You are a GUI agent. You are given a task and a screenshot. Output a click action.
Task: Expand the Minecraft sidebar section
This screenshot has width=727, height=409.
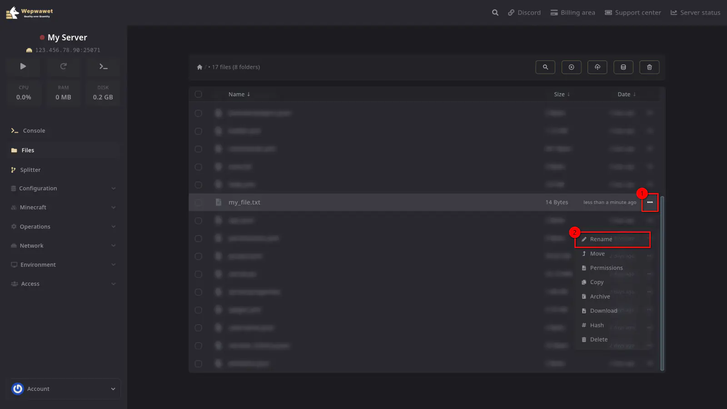point(63,208)
